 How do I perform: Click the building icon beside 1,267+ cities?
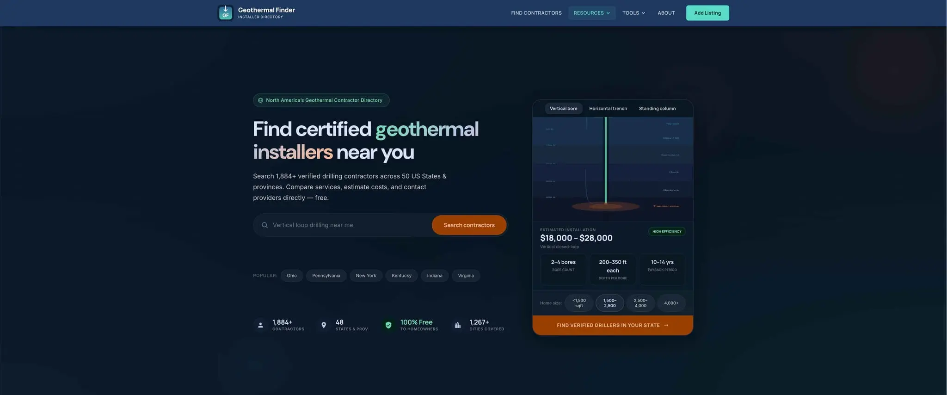point(457,325)
